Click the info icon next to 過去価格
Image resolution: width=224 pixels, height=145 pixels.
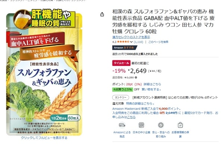[136, 78]
